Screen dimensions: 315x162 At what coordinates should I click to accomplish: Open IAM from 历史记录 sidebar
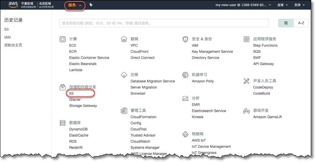pos(7,37)
